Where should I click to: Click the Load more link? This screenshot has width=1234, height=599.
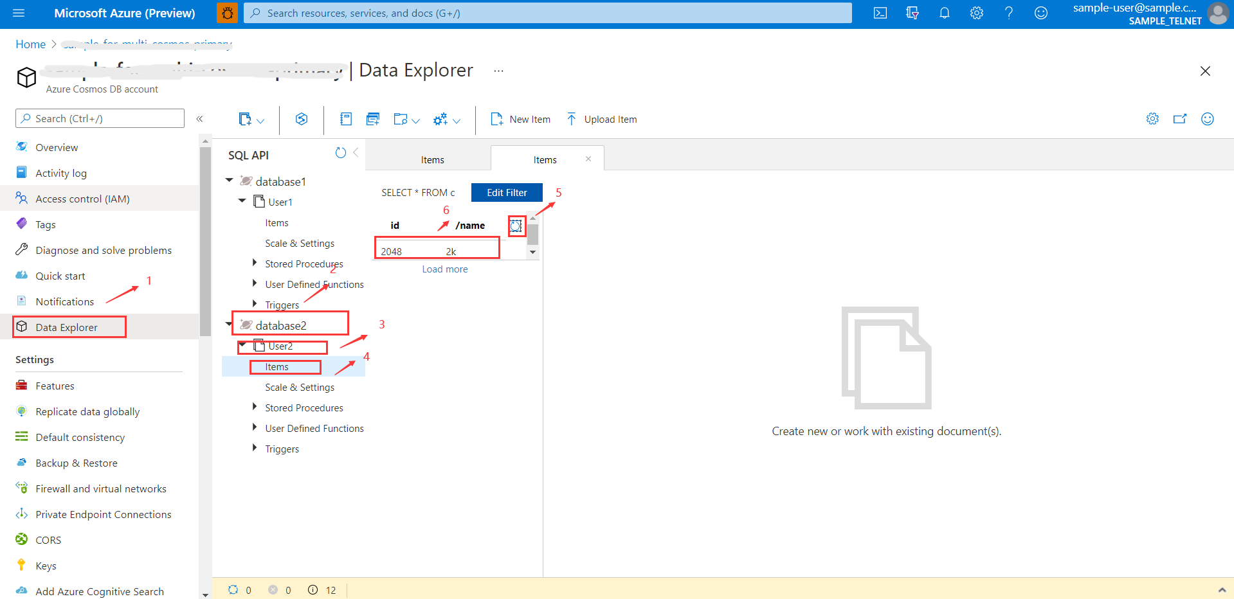pyautogui.click(x=445, y=269)
